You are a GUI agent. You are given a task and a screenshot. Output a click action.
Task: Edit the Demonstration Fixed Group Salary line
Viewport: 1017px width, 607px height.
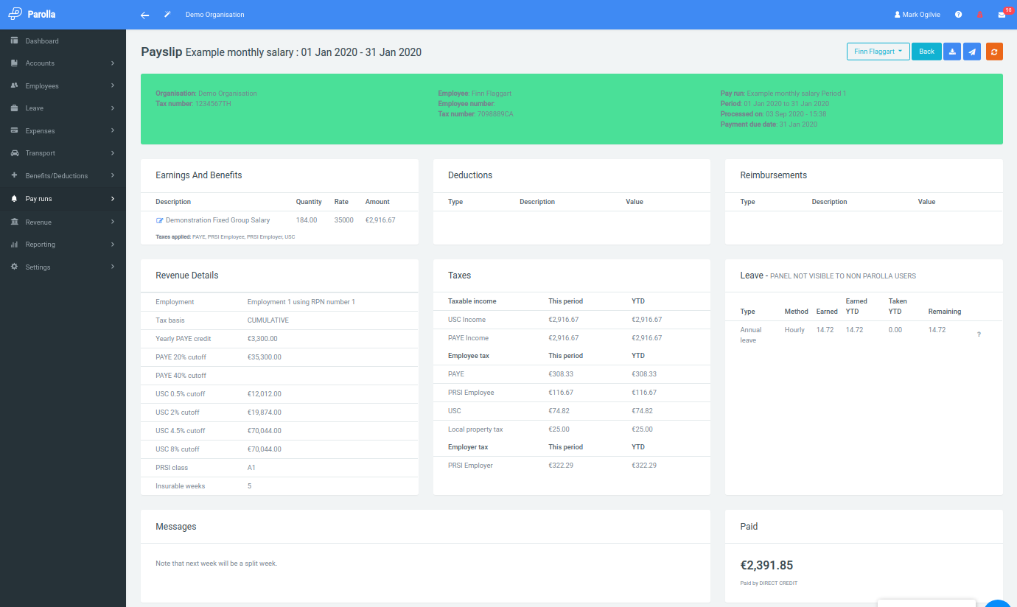click(x=159, y=220)
